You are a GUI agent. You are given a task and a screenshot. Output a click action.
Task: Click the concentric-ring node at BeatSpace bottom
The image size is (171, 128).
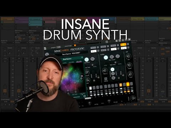point(76,91)
